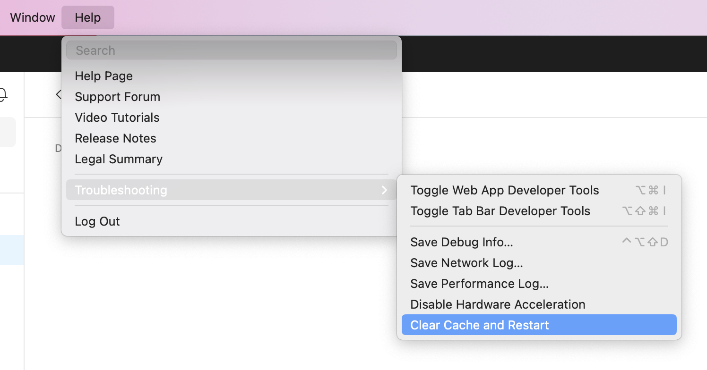Screen dimensions: 707x370
Task: Open Support Forum from Help menu
Action: 232,97
